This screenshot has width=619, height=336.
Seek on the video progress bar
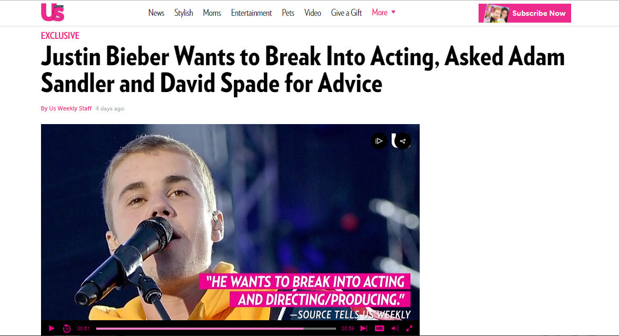click(x=216, y=328)
